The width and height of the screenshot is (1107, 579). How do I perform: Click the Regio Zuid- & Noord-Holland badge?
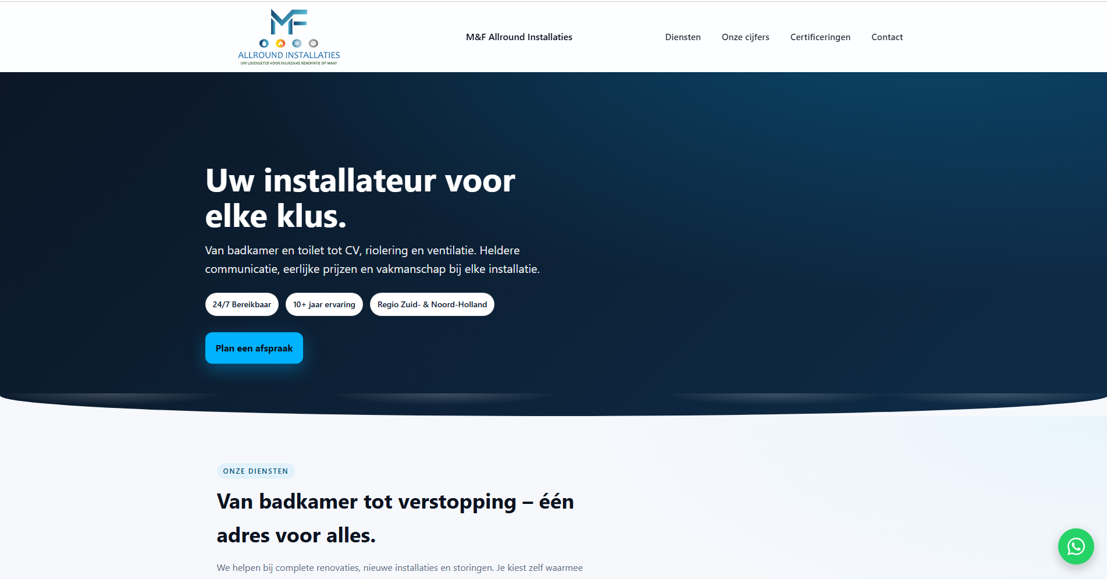432,304
